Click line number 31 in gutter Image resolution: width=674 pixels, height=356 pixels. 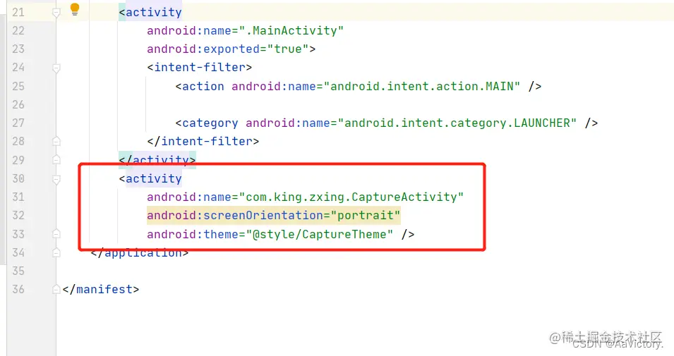[18, 197]
